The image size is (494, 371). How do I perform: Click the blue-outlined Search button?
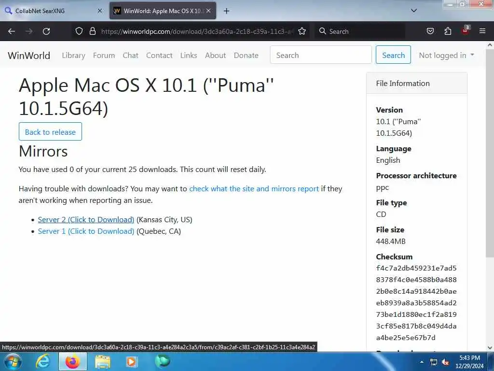(393, 55)
